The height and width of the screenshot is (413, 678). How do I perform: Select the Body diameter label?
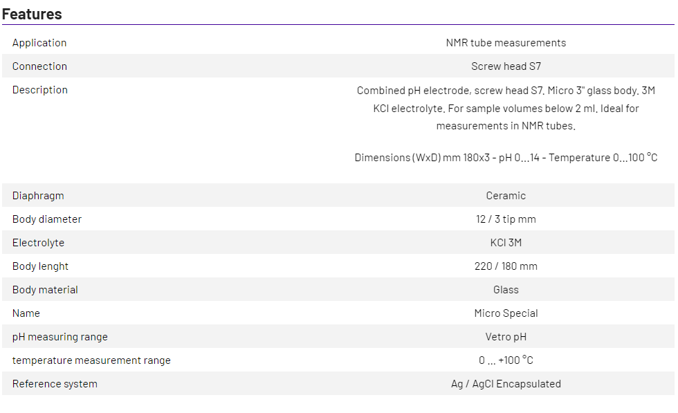tap(47, 219)
